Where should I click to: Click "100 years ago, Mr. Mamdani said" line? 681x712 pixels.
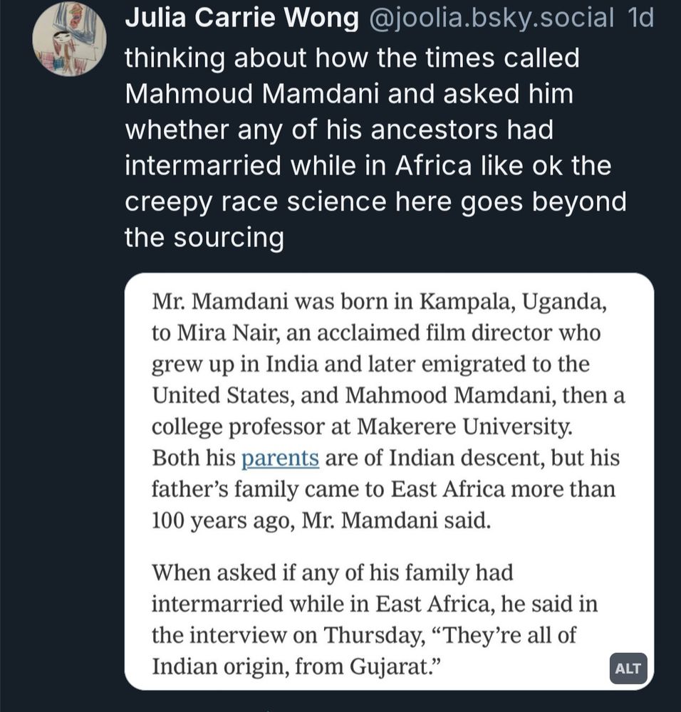pos(321,520)
